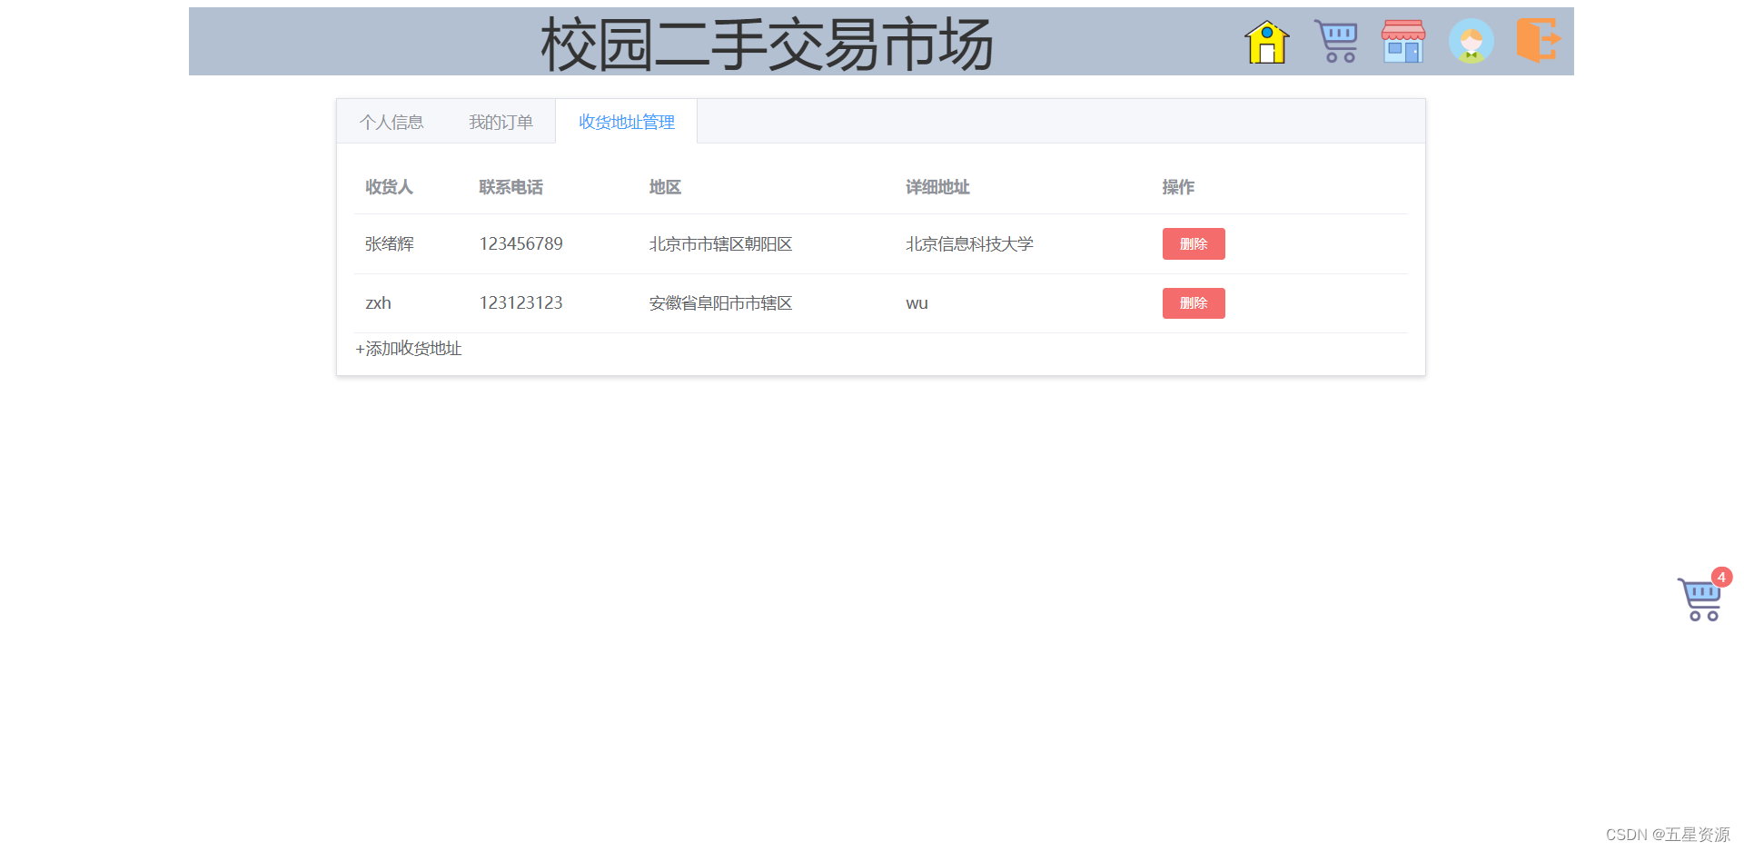Click the 安徽省阜阳市市辖区 region cell
1744x851 pixels.
[x=719, y=302]
